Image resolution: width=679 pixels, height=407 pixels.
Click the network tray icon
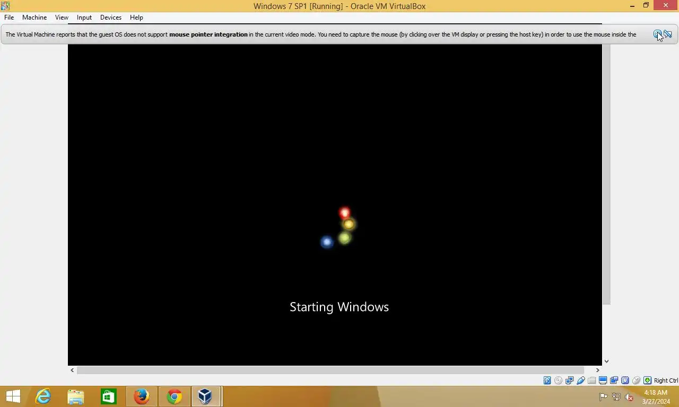[x=616, y=397]
